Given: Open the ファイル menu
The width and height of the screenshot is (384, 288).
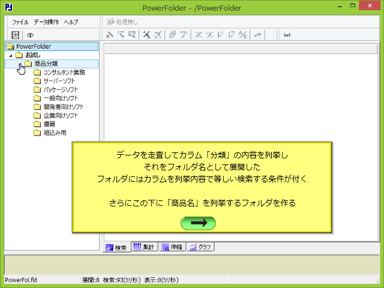Looking at the screenshot, I should [x=20, y=22].
